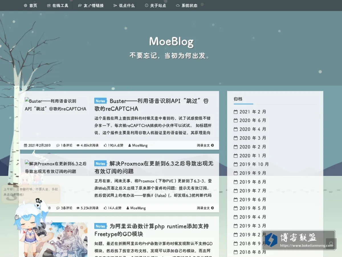
Task: Click Notes tag on Buster post
Action: [x=100, y=101]
